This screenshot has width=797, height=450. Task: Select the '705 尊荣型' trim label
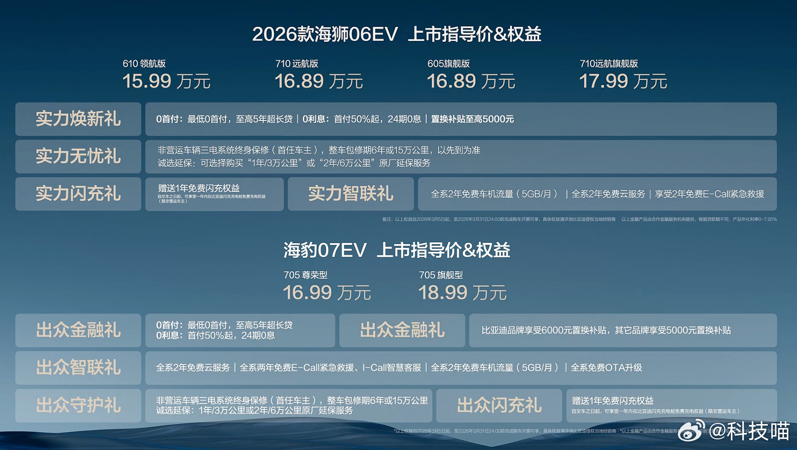click(x=305, y=275)
